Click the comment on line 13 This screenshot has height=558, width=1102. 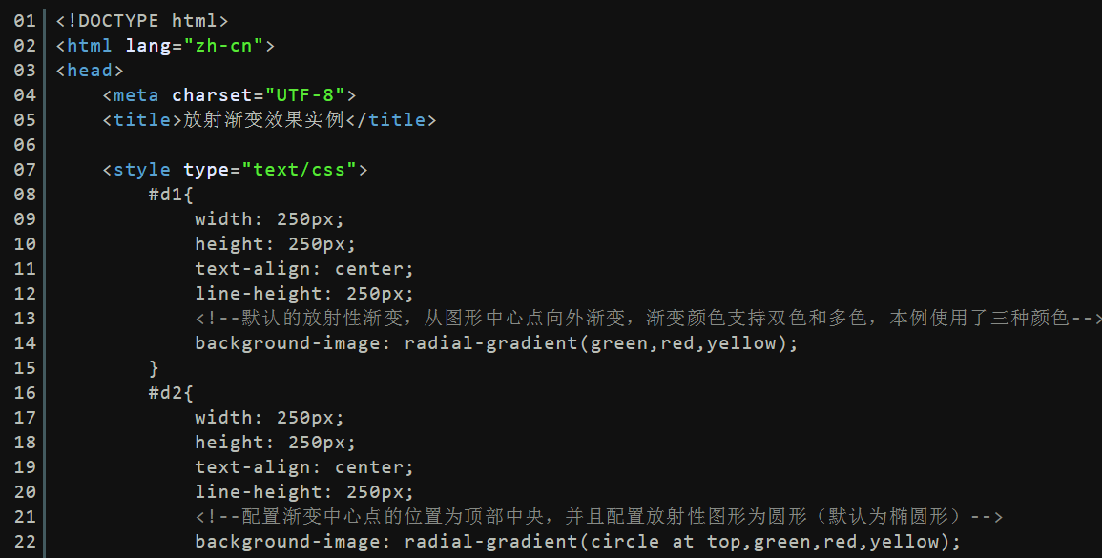tap(648, 319)
